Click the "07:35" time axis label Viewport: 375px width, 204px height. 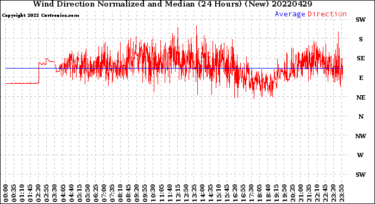click(x=112, y=193)
